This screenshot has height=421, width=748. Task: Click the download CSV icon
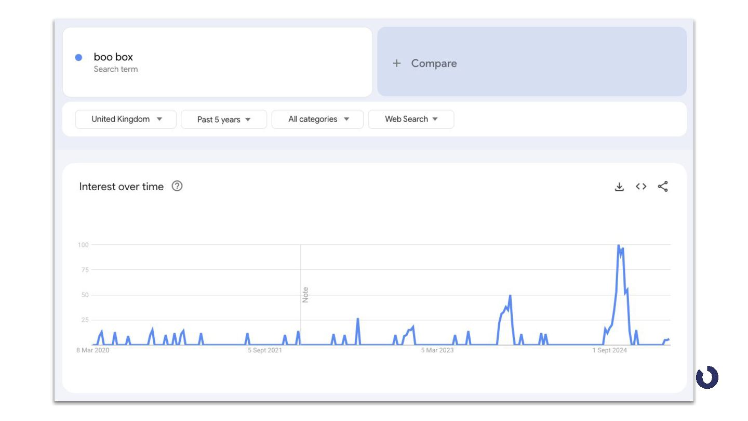pos(619,187)
